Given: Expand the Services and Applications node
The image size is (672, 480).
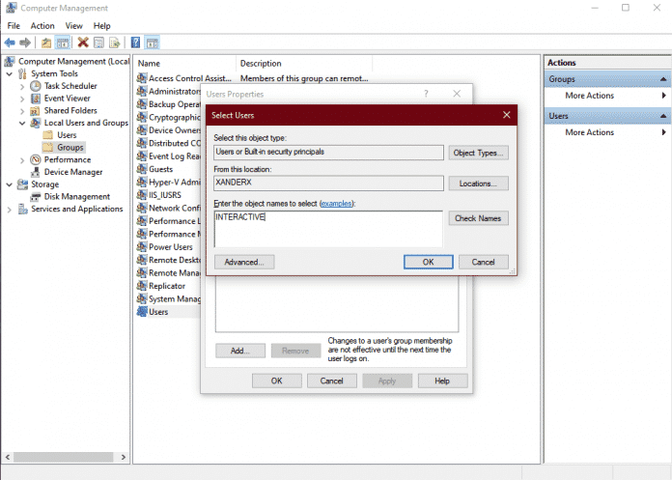Looking at the screenshot, I should [x=11, y=209].
